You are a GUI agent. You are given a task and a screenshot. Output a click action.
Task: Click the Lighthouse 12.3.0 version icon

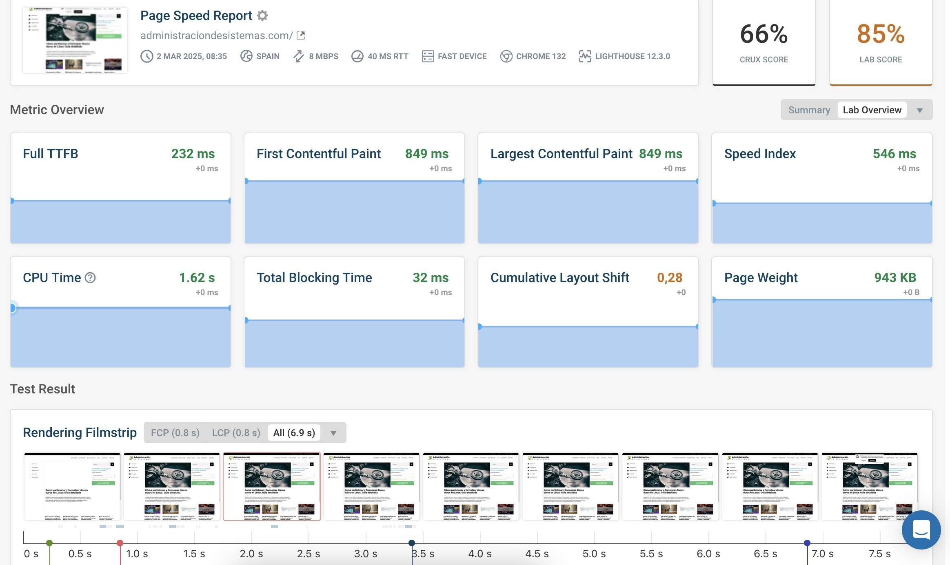point(585,56)
